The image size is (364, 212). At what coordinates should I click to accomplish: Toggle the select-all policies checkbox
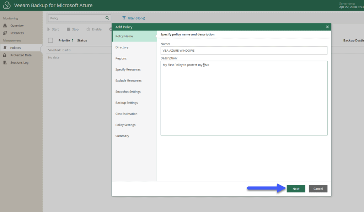point(50,40)
